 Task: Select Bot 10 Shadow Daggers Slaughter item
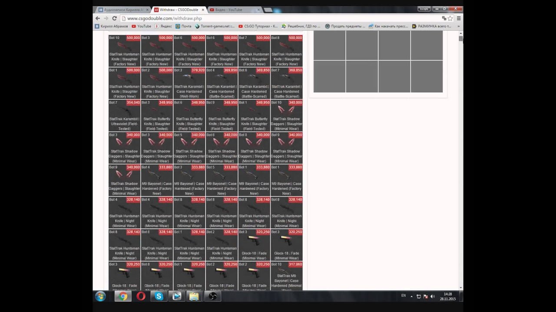286,116
